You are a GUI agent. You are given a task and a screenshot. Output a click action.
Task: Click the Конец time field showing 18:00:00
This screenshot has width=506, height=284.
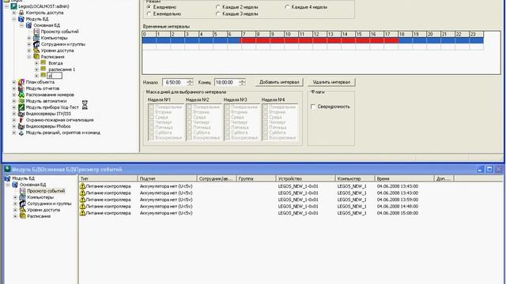pyautogui.click(x=227, y=82)
